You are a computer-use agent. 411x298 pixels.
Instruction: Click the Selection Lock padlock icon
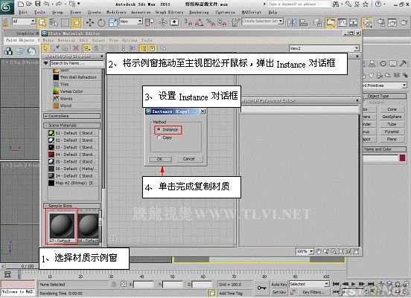coord(113,284)
